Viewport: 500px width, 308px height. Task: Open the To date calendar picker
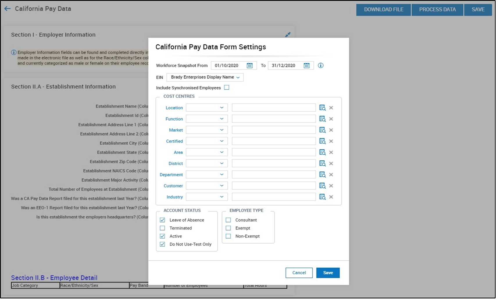[306, 66]
